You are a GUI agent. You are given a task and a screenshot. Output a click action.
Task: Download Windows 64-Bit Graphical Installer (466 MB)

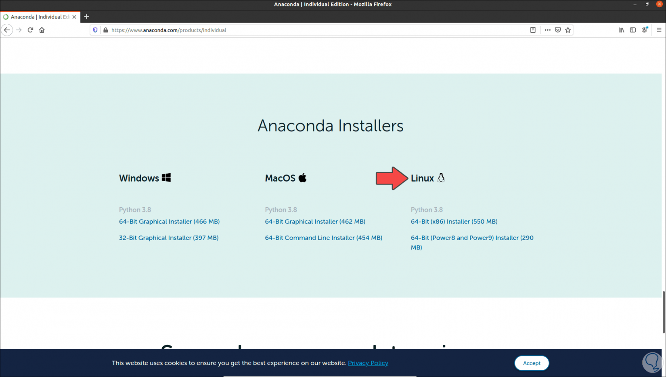[170, 222]
